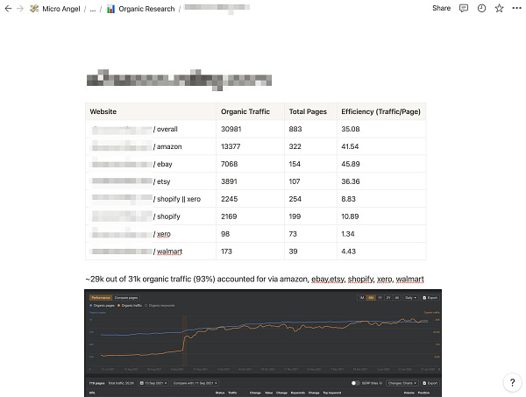The height and width of the screenshot is (397, 526).
Task: Open the page comments icon
Action: 464,9
